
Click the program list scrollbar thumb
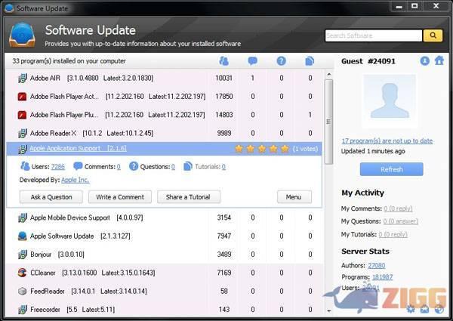point(328,122)
